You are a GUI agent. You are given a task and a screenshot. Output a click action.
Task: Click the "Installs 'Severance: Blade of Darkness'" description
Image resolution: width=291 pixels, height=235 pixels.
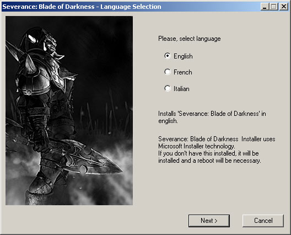(x=212, y=117)
